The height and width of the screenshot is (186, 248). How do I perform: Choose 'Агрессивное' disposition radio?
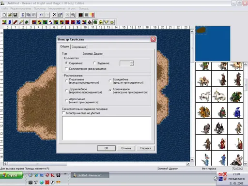66,100
